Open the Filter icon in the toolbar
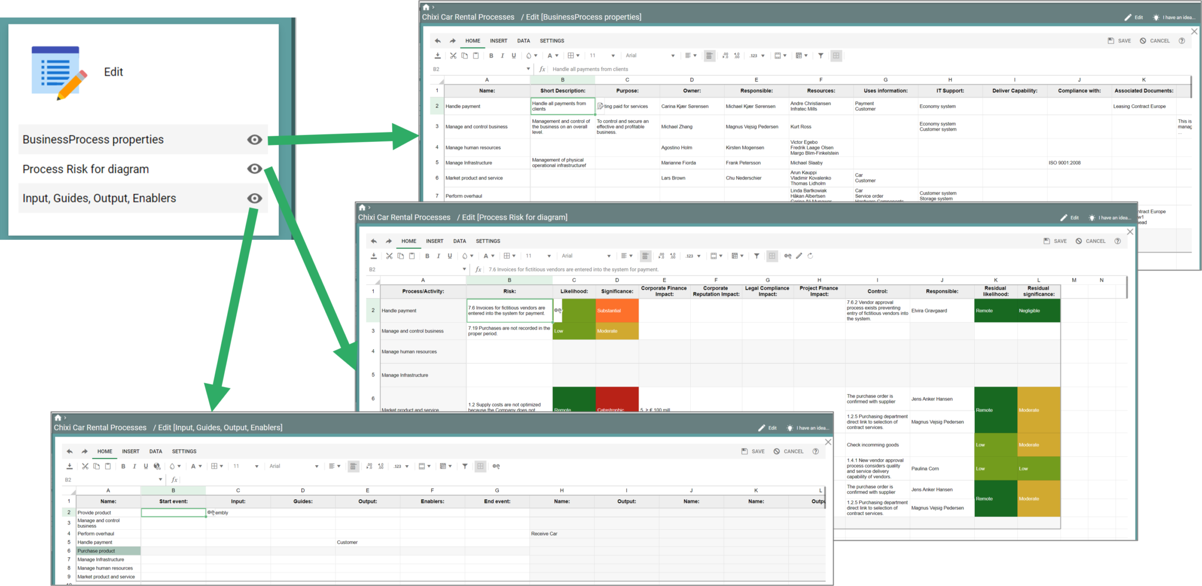Viewport: 1202px width, 586px height. coord(820,56)
